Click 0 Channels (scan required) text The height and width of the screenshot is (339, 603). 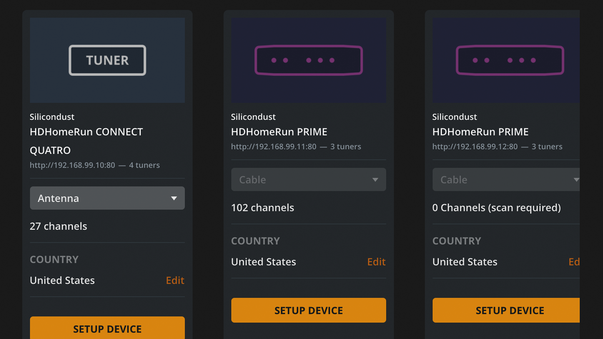497,207
